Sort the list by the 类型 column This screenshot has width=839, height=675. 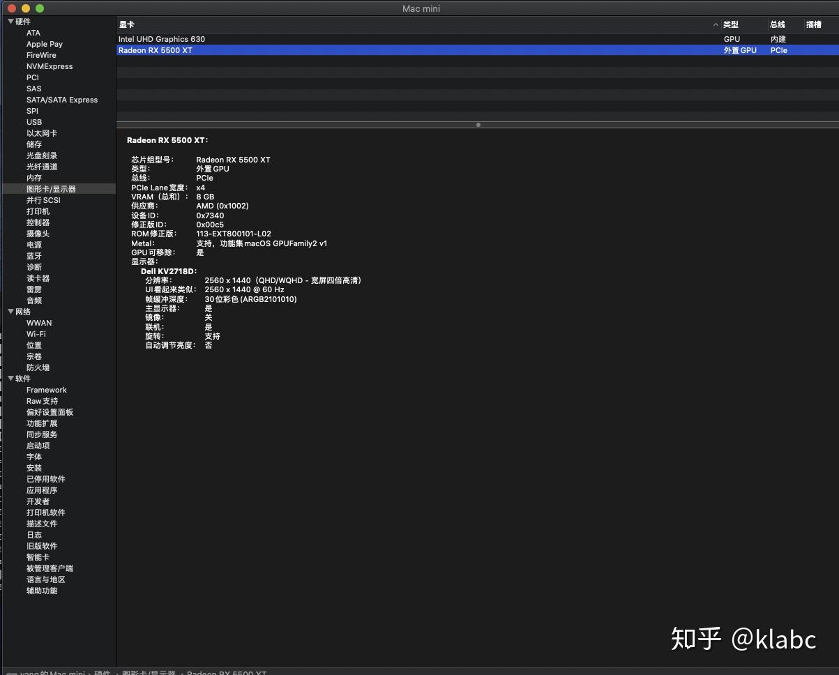(732, 24)
